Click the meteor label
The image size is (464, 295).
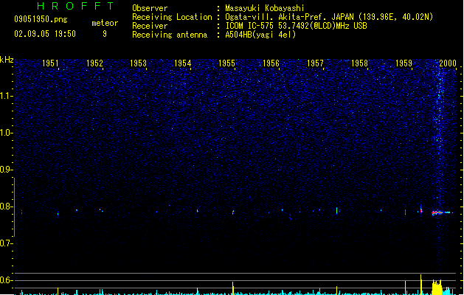click(x=105, y=23)
